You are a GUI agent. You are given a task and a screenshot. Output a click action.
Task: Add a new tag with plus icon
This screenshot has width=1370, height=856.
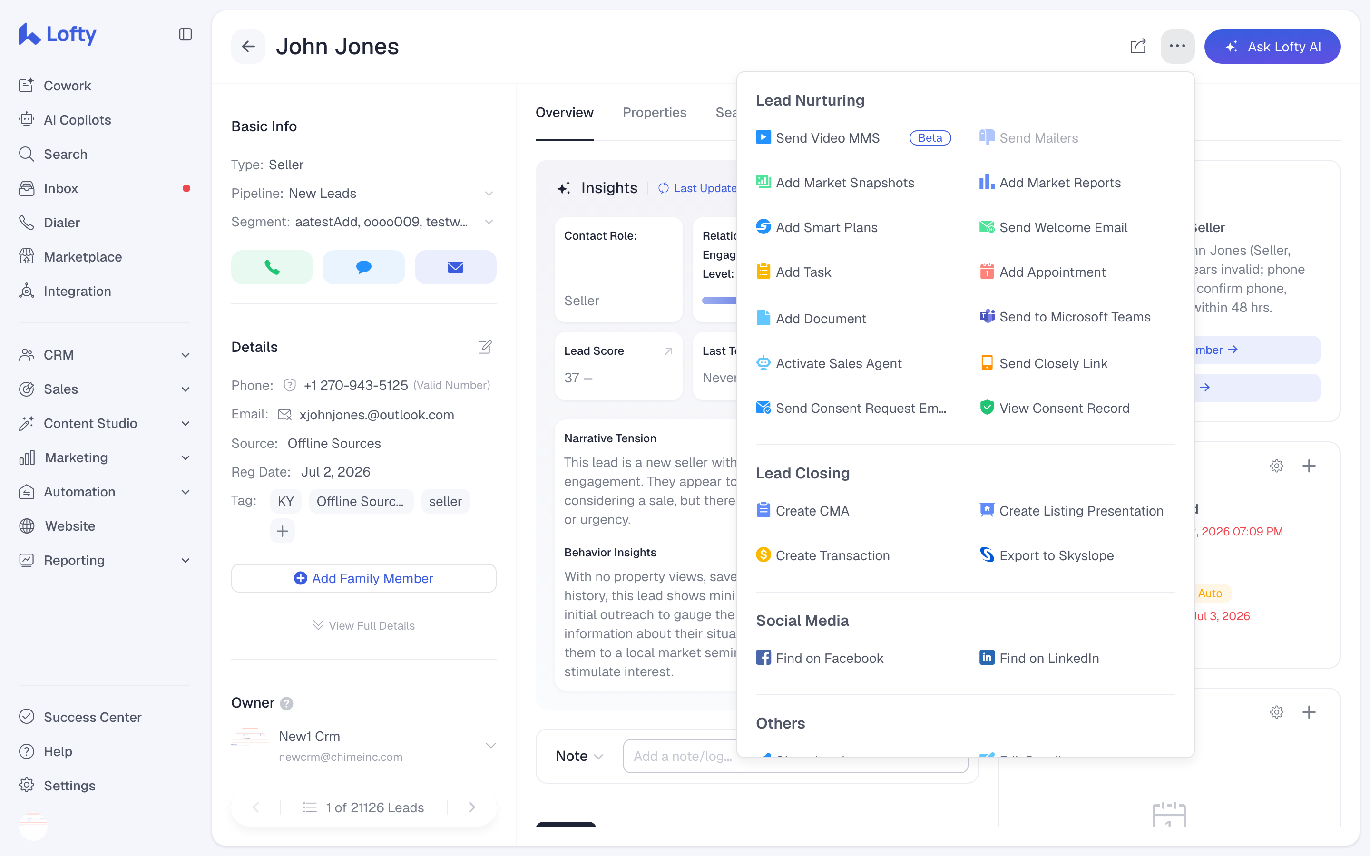coord(283,531)
